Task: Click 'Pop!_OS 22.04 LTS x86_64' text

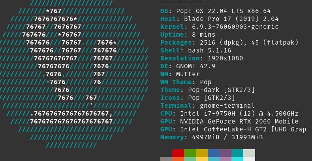Action: (224, 11)
